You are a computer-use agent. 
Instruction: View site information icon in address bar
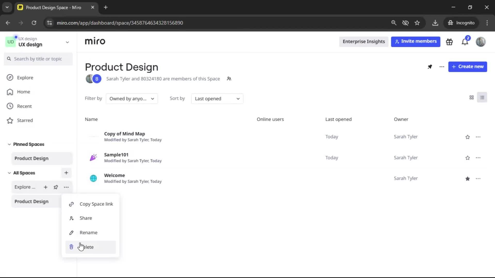(49, 23)
